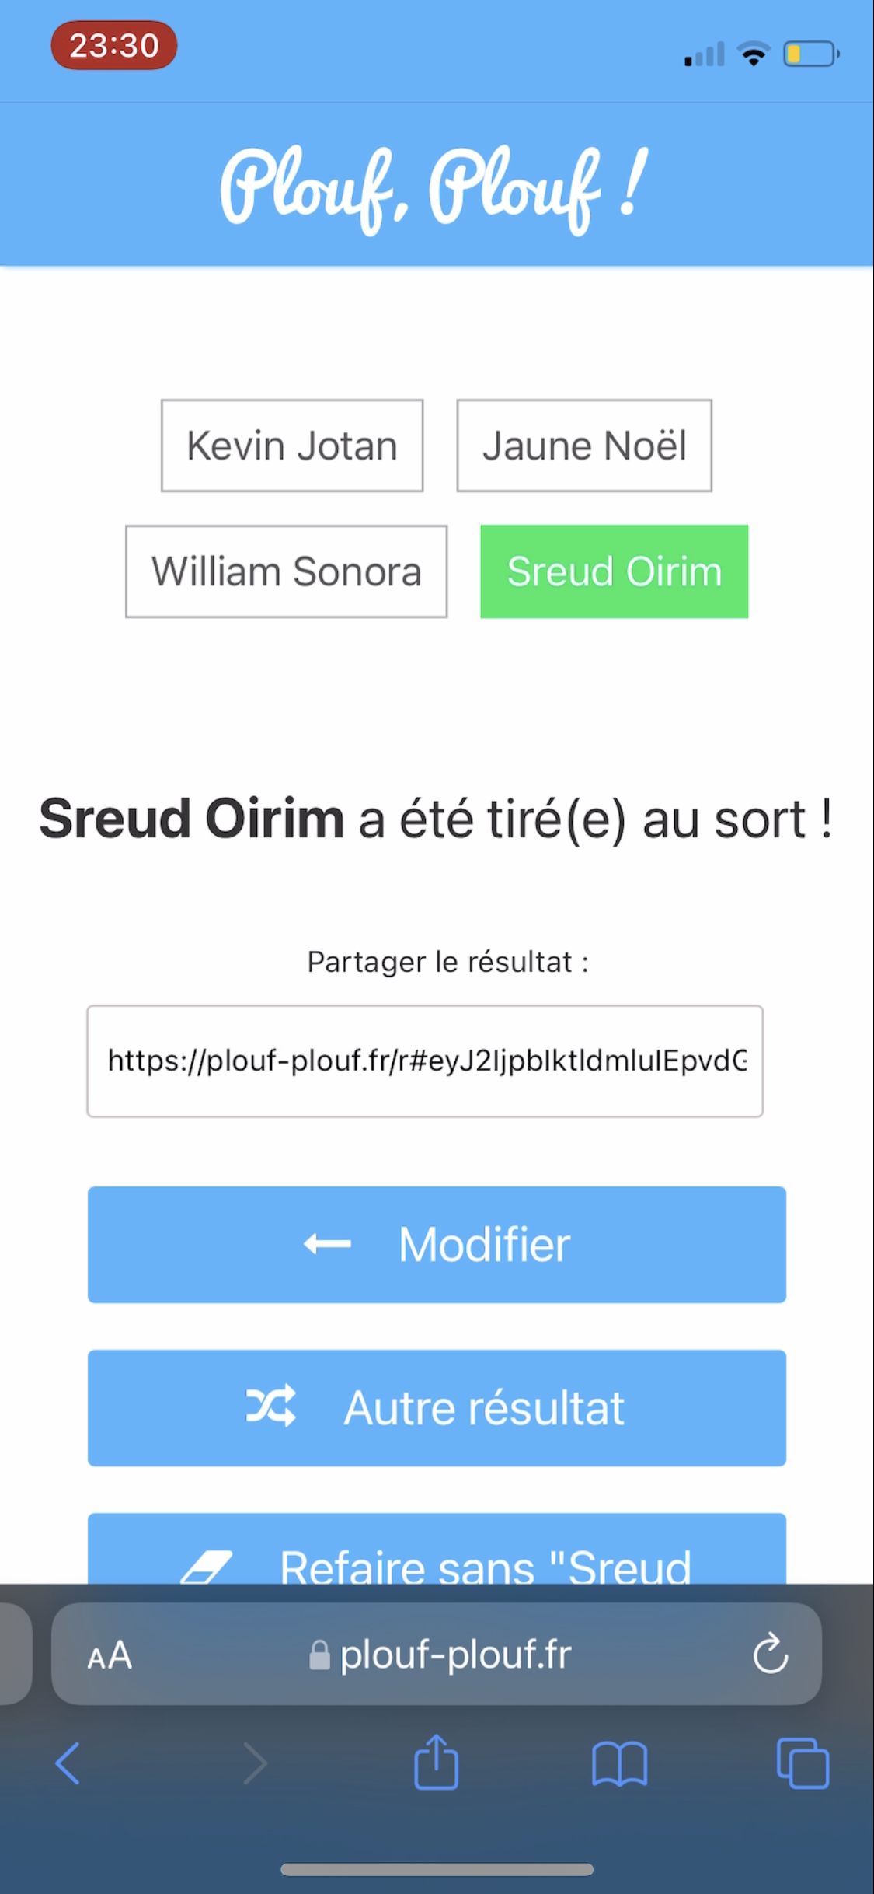The width and height of the screenshot is (874, 1894).
Task: Go back with the left chevron
Action: click(x=68, y=1763)
